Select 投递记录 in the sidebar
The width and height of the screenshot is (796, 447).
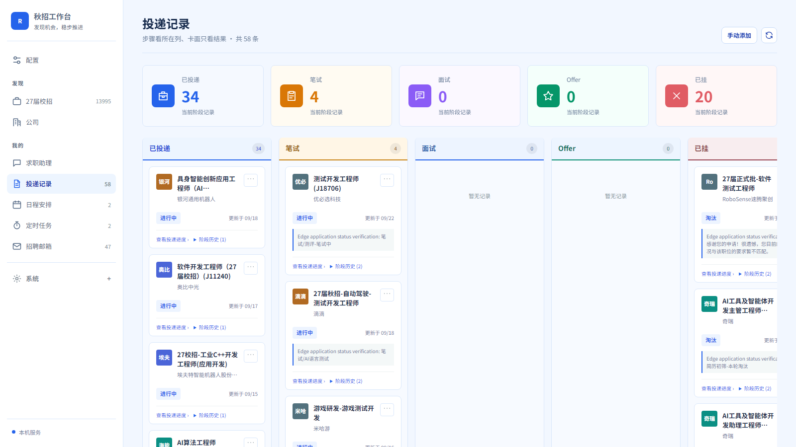point(61,184)
